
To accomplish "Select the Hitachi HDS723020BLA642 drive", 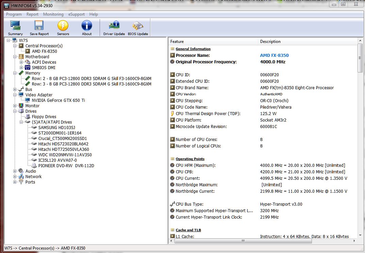I will (63, 144).
